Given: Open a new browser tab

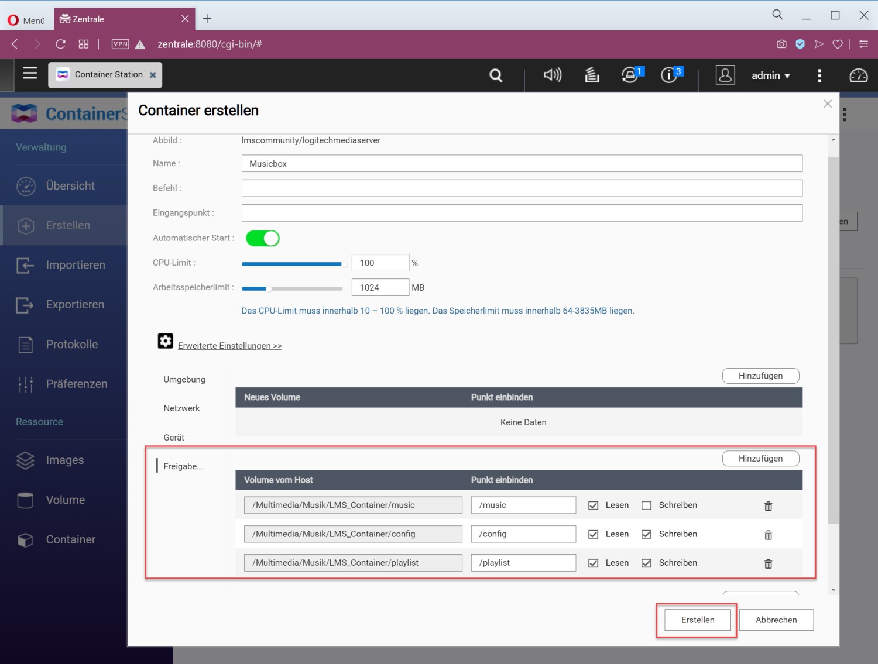Looking at the screenshot, I should pos(207,19).
